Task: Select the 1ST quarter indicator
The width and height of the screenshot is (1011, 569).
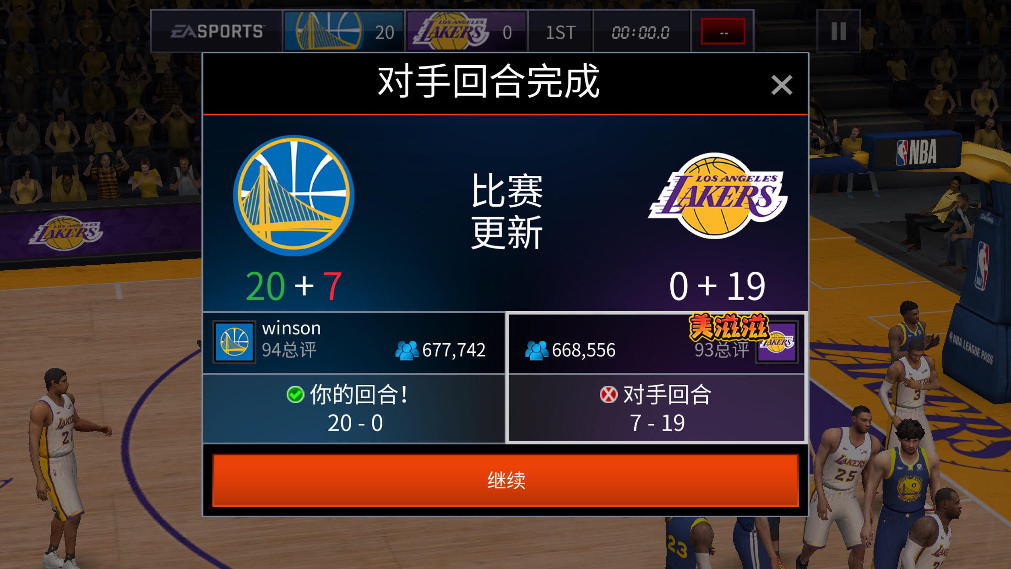Action: pyautogui.click(x=560, y=32)
